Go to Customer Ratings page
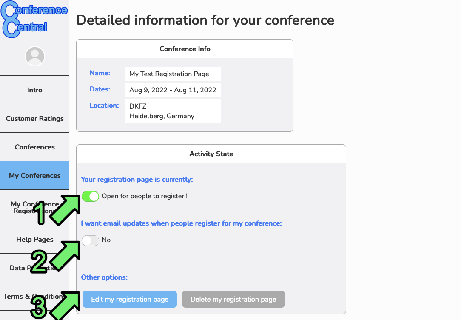 pos(34,119)
